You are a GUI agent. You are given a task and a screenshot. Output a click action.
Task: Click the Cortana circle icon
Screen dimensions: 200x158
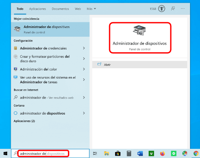pyautogui.click(x=16, y=113)
